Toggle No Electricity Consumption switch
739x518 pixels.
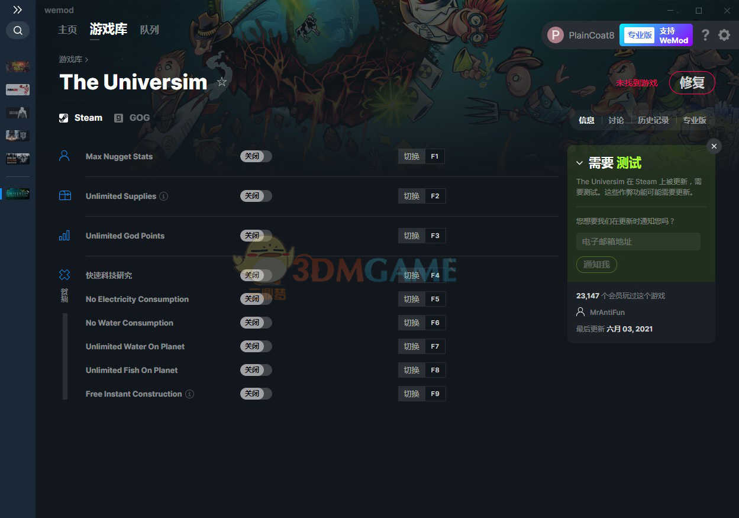click(x=256, y=299)
